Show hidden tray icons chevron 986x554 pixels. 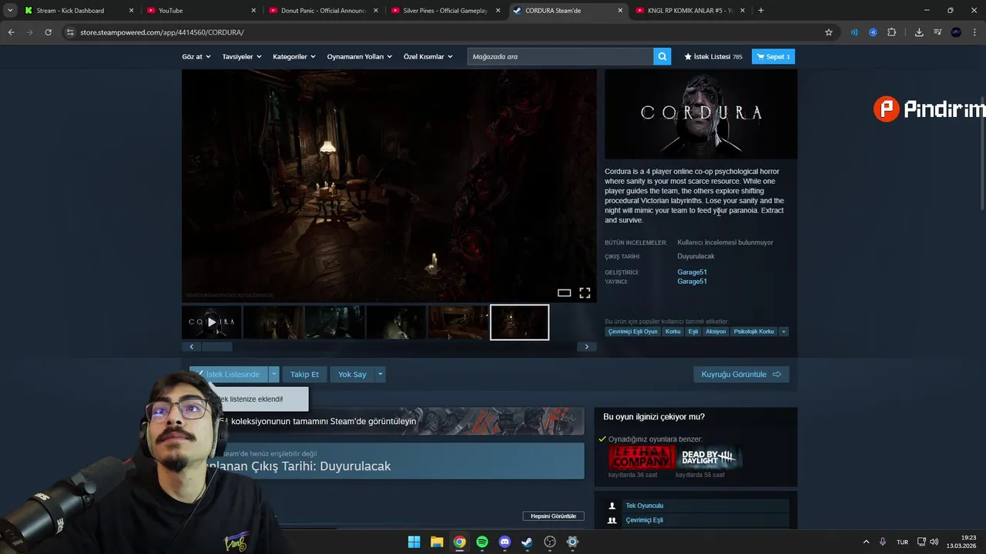(x=866, y=542)
